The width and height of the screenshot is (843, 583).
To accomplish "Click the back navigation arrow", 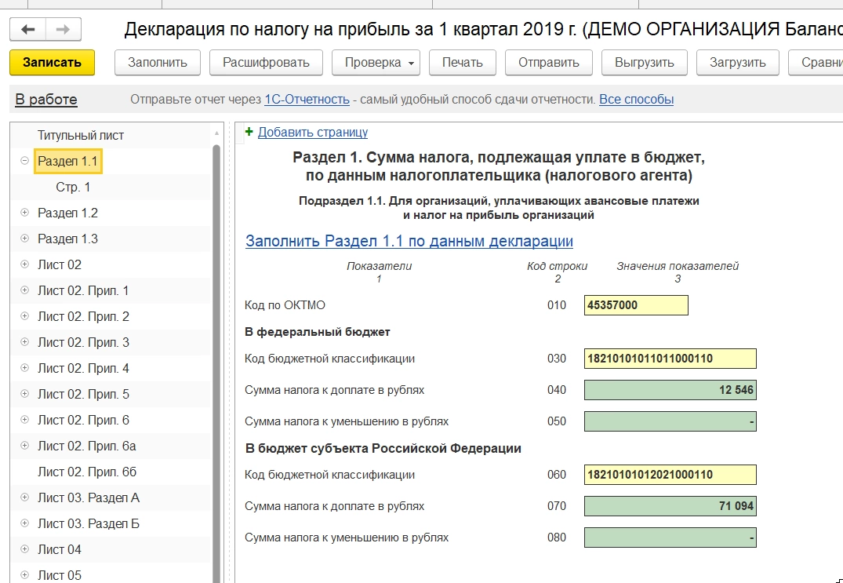I will pyautogui.click(x=28, y=30).
